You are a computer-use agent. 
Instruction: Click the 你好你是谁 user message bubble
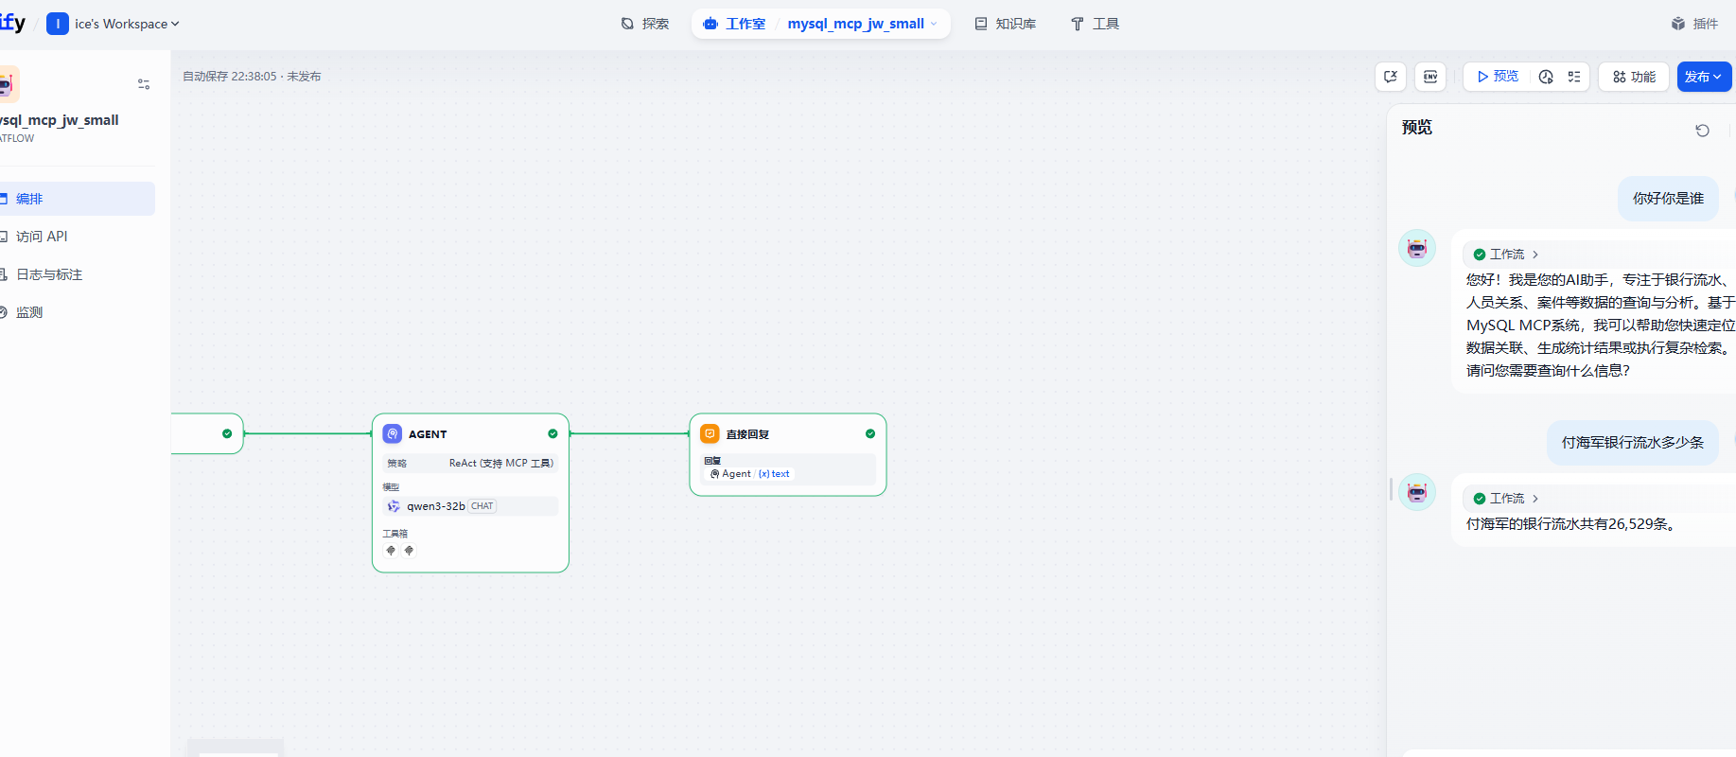tap(1668, 199)
